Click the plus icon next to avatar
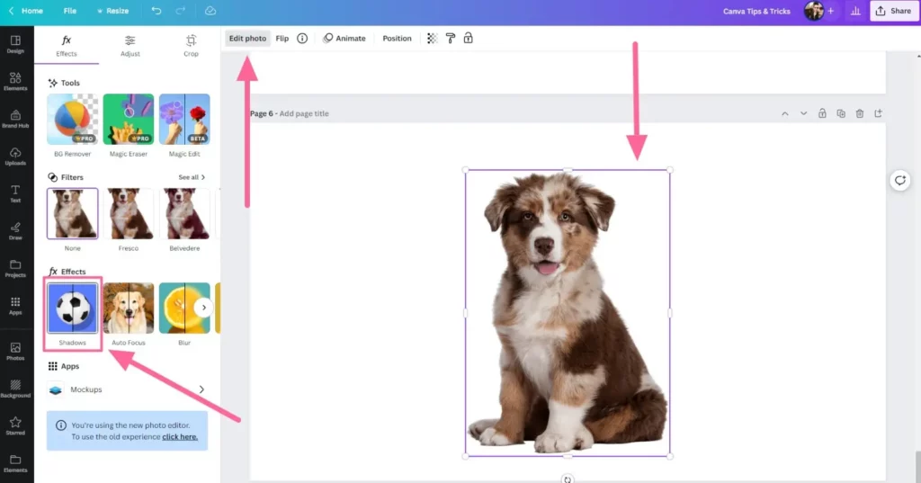 pos(830,11)
